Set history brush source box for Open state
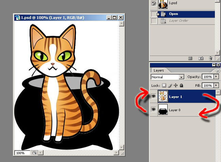The height and width of the screenshot is (162, 221). pos(154,14)
